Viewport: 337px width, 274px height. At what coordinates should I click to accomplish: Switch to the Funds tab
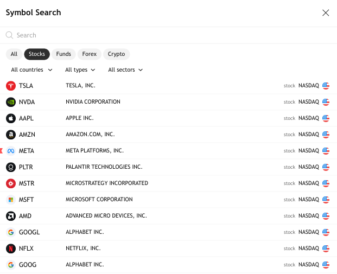[x=63, y=54]
